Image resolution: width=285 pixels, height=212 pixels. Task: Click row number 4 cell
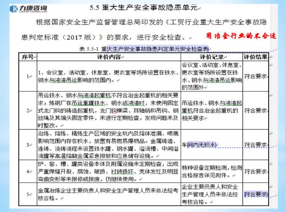click(x=28, y=172)
